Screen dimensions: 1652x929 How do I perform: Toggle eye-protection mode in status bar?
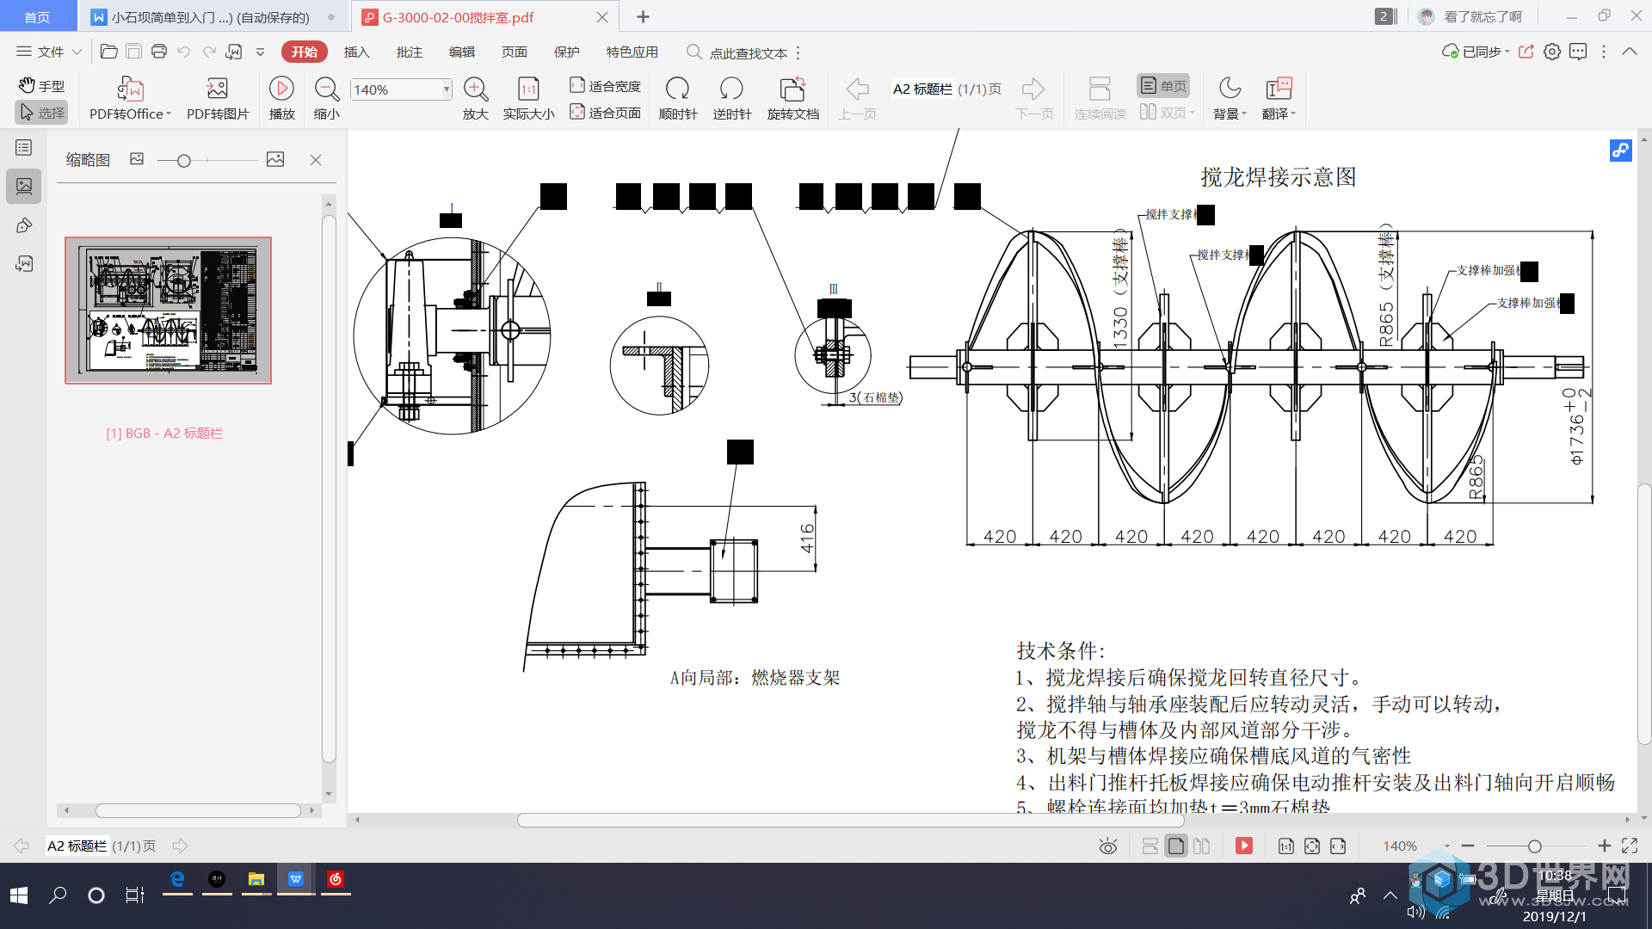(x=1108, y=846)
